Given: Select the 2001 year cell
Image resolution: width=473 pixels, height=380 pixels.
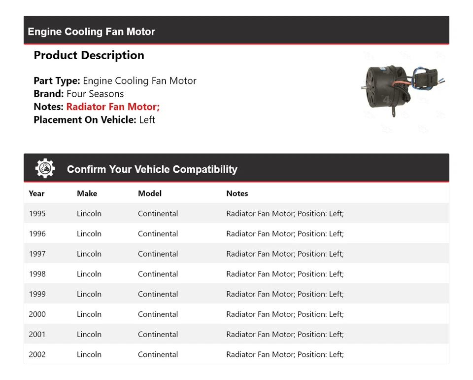Looking at the screenshot, I should [x=37, y=335].
